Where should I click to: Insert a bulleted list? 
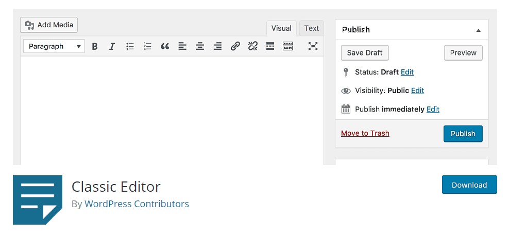(130, 46)
